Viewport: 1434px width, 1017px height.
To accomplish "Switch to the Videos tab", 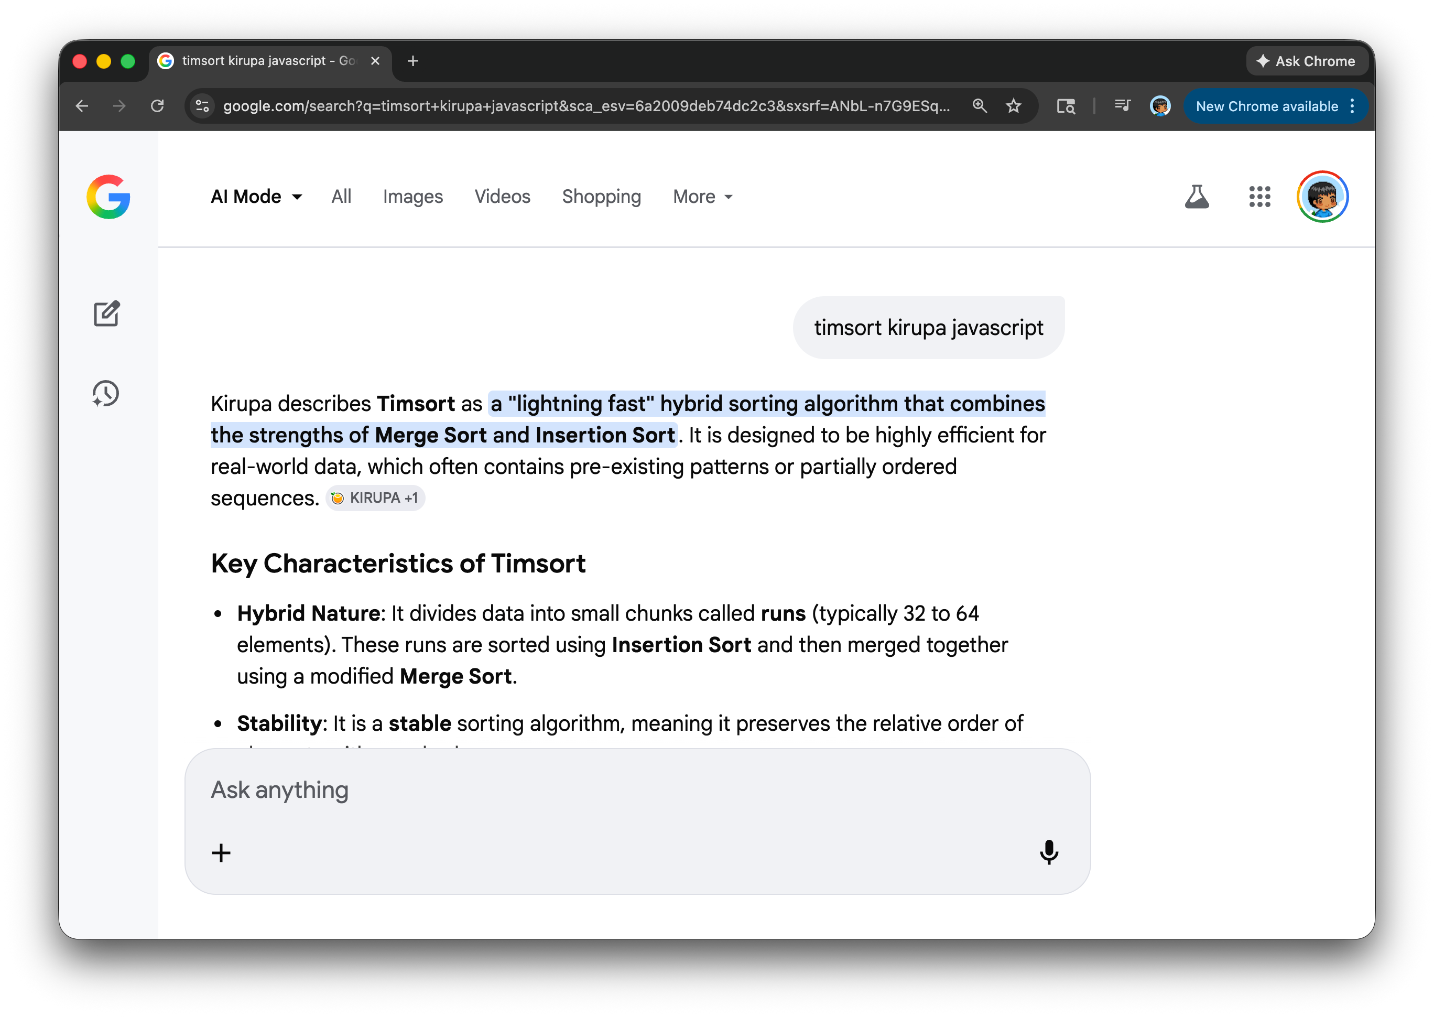I will tap(502, 197).
